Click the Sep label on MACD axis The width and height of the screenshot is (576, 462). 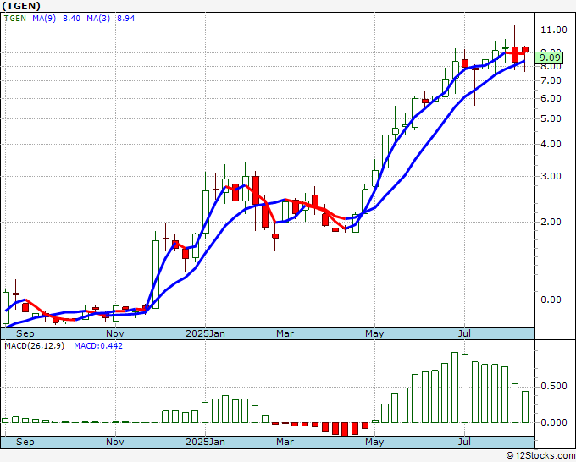pyautogui.click(x=25, y=442)
